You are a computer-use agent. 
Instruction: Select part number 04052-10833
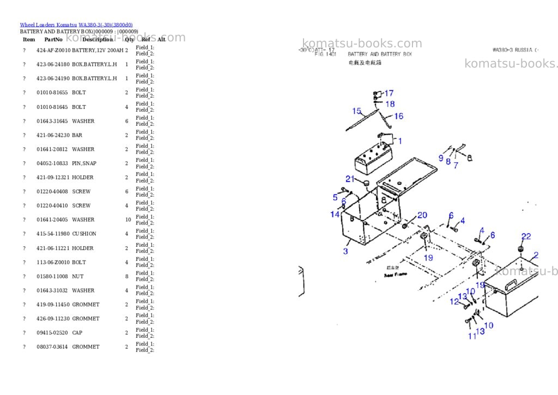(52, 163)
